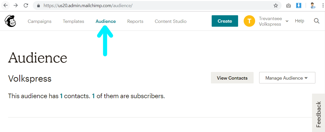Click the yellow T account avatar
The image size is (325, 132).
(x=249, y=21)
